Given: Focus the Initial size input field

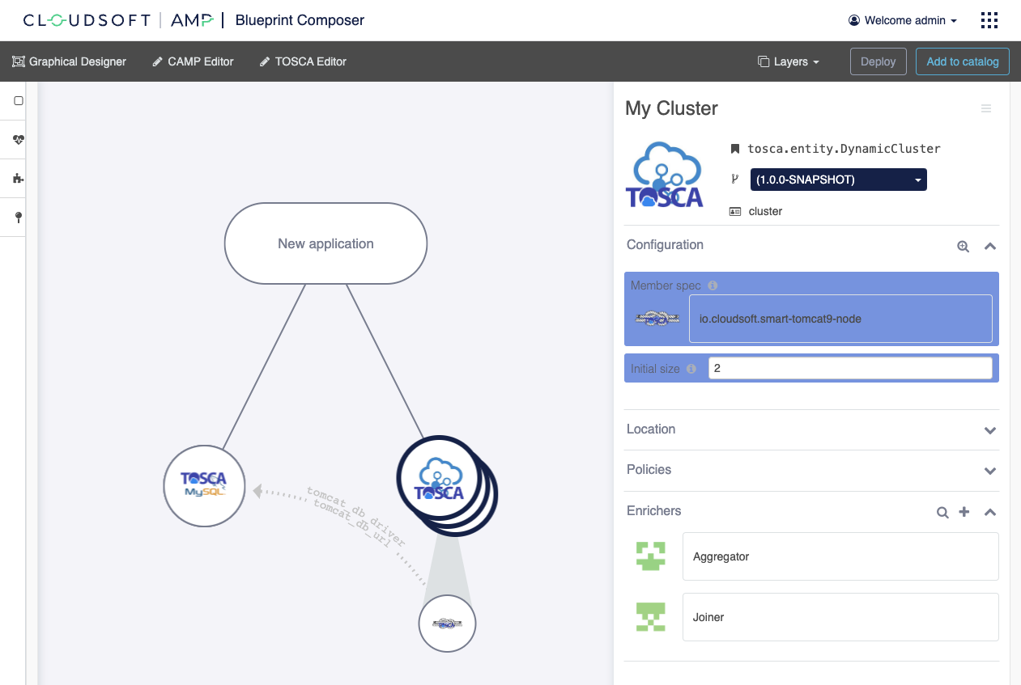Looking at the screenshot, I should 850,368.
